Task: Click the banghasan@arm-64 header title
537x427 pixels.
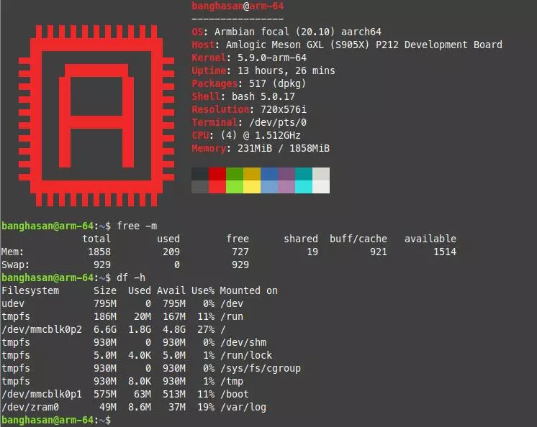Action: point(238,6)
